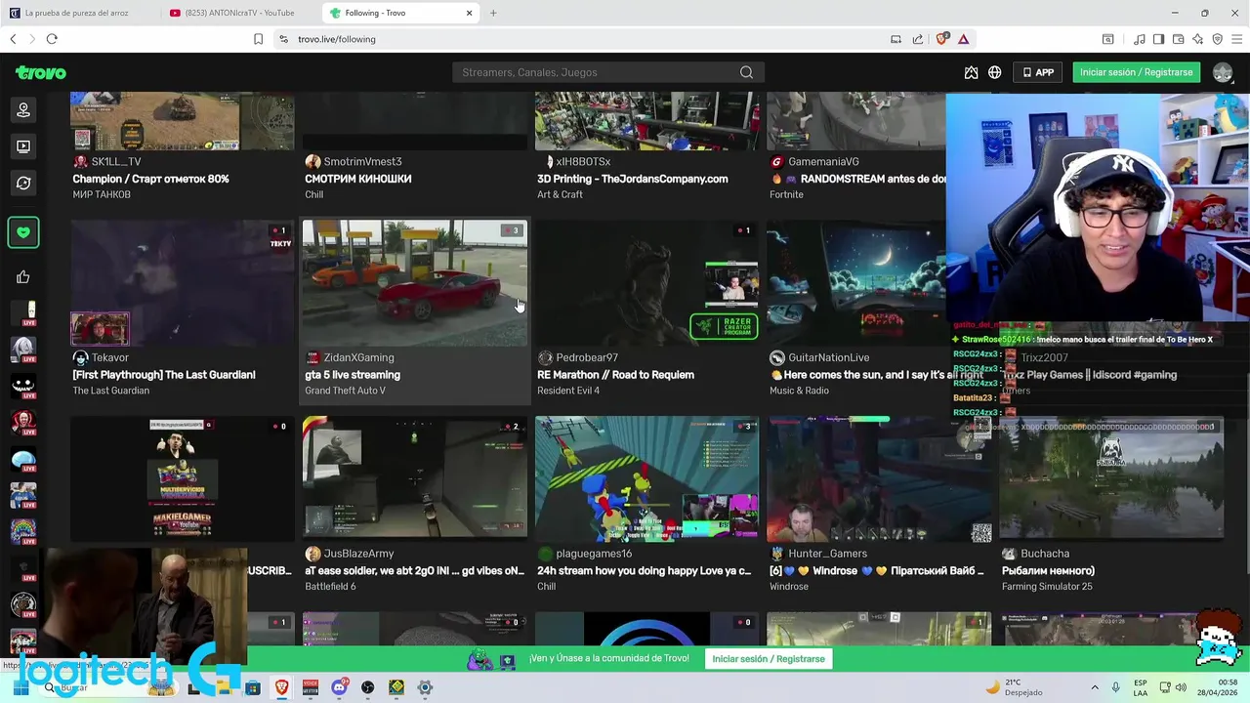This screenshot has height=703, width=1250.
Task: Click the SmotrimVmest3 channel name
Action: tap(362, 162)
